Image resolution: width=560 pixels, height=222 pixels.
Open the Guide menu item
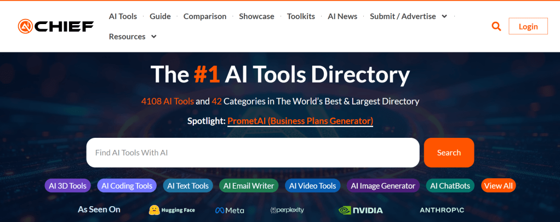point(160,16)
